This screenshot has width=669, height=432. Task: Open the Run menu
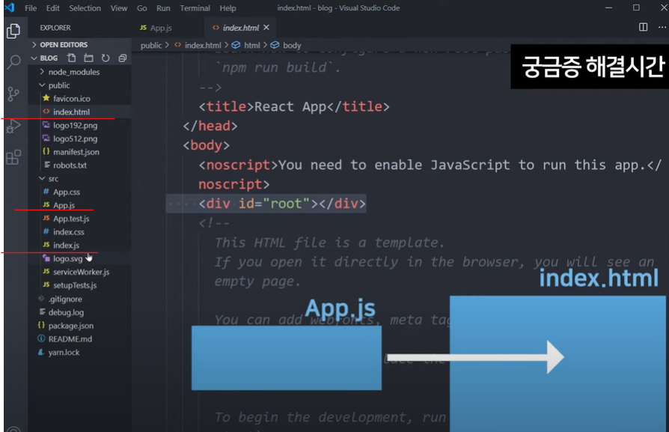pos(163,8)
